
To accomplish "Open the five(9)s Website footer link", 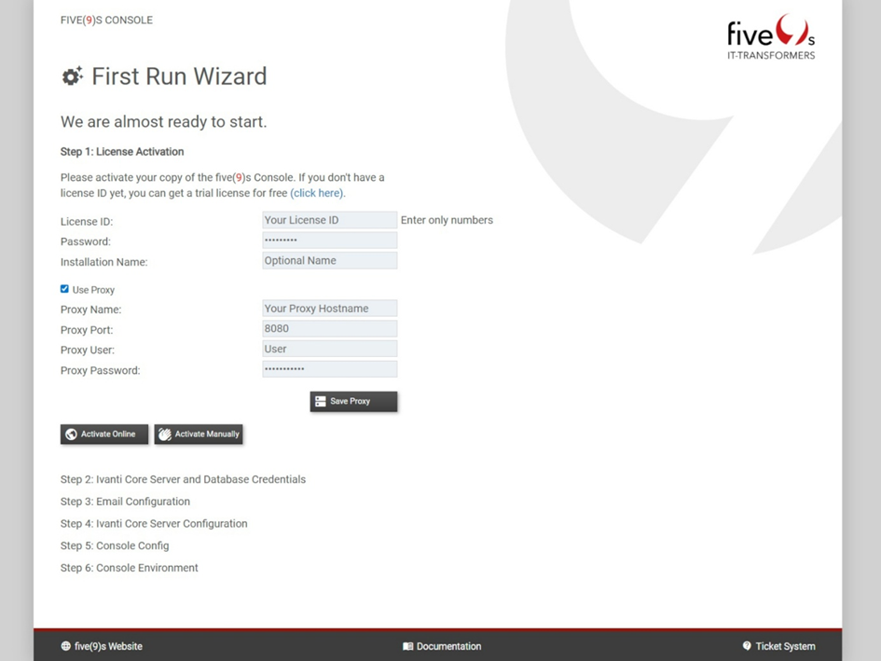I will [102, 646].
